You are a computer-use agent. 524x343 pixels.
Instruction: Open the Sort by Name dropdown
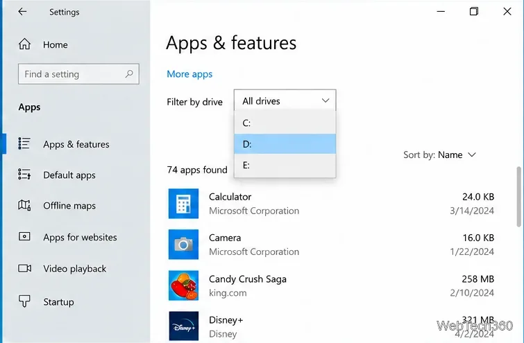point(439,155)
